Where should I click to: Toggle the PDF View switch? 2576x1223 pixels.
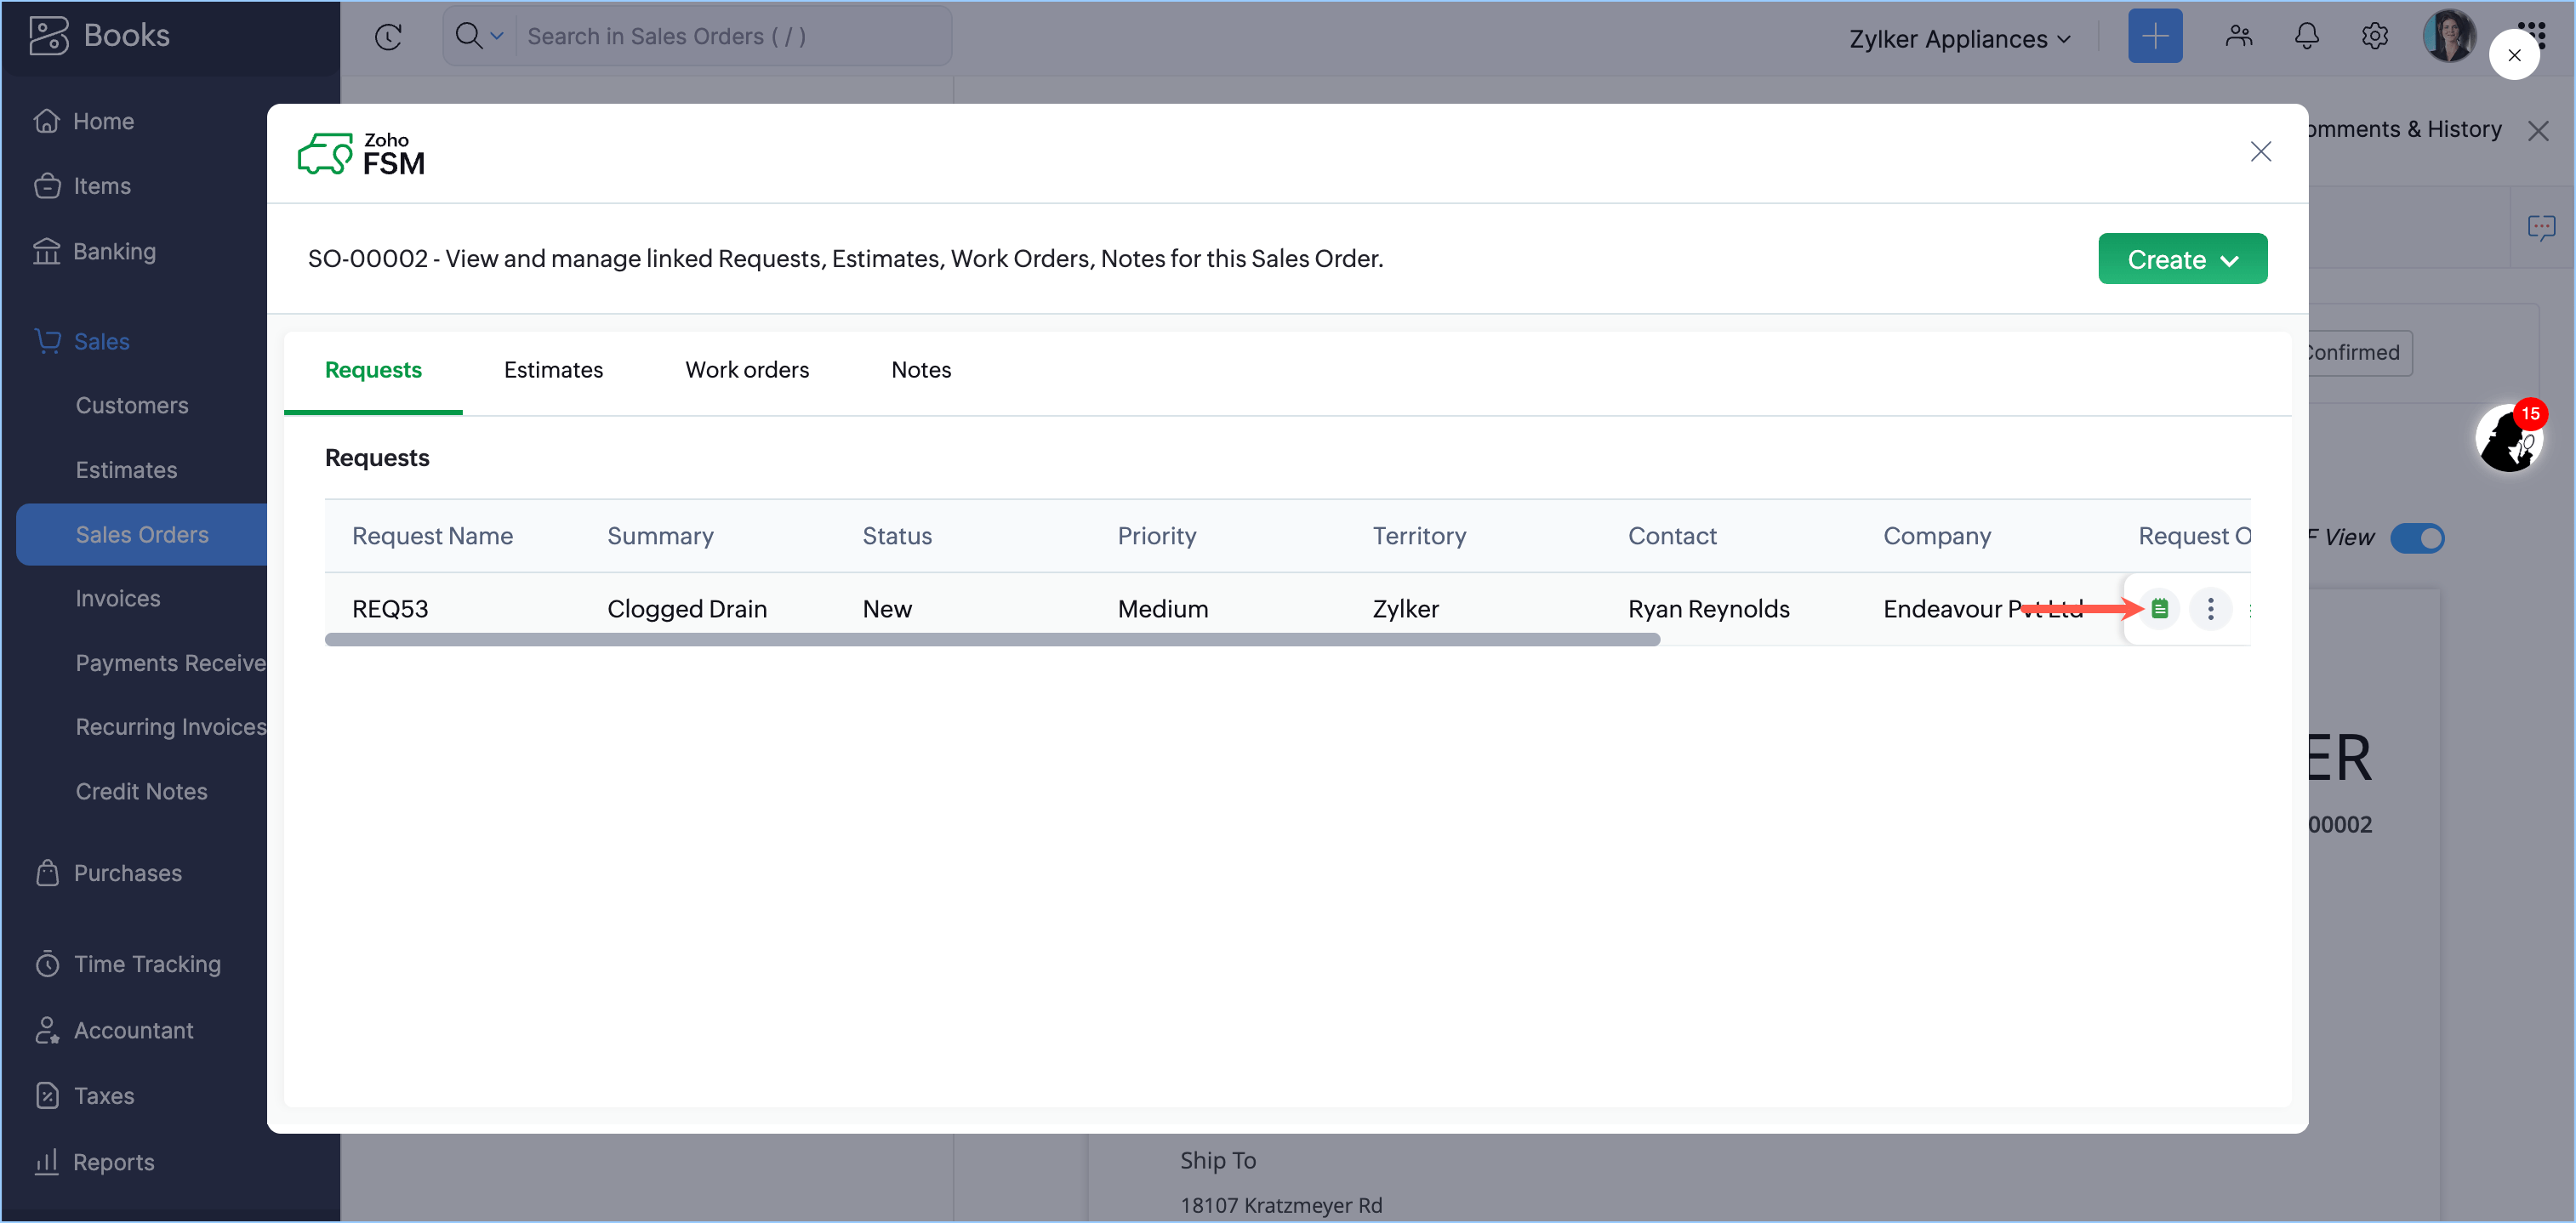point(2416,538)
